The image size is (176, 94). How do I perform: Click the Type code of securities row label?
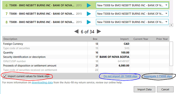(x=16, y=48)
